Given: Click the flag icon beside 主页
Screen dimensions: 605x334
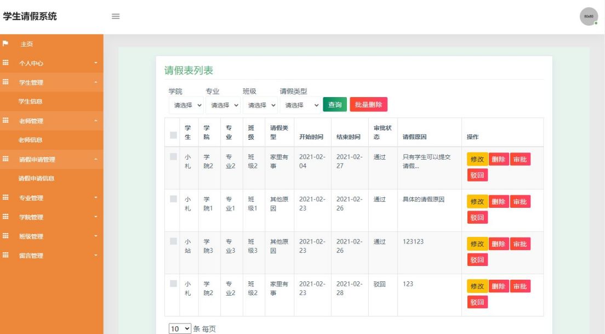Looking at the screenshot, I should click(5, 43).
